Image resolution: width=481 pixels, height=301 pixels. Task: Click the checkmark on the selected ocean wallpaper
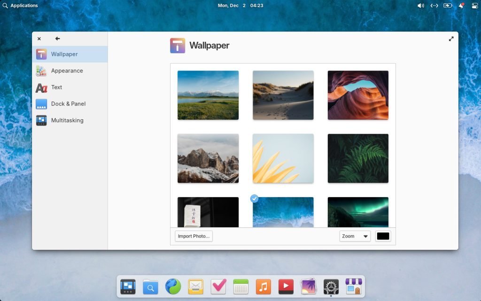pyautogui.click(x=254, y=199)
